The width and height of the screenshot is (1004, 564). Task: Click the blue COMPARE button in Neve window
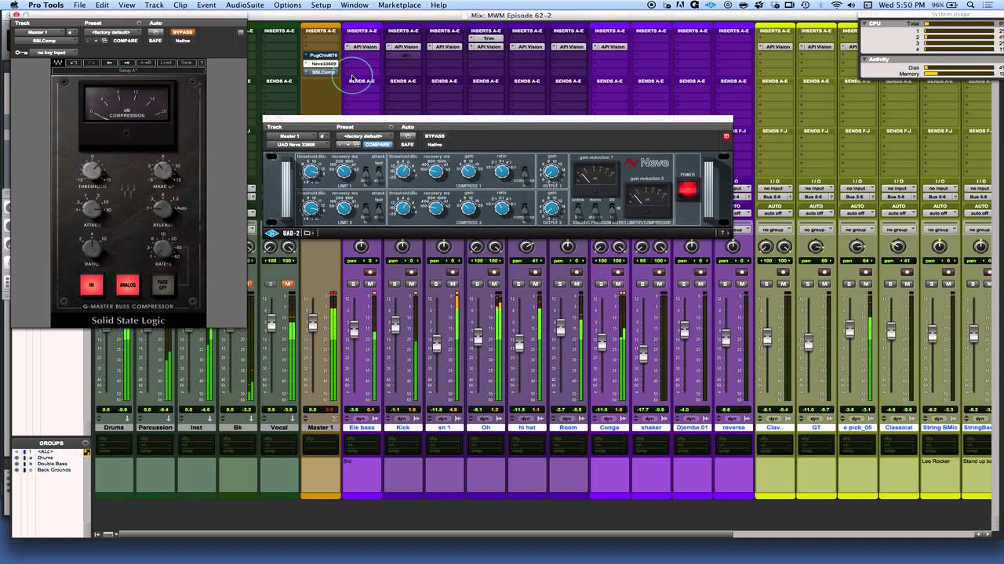pyautogui.click(x=377, y=144)
